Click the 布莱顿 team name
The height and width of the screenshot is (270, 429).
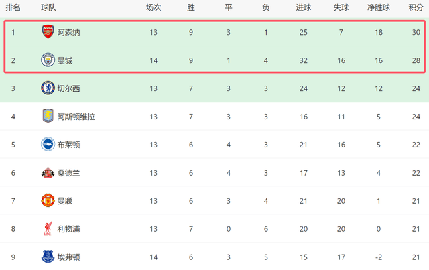coord(70,145)
